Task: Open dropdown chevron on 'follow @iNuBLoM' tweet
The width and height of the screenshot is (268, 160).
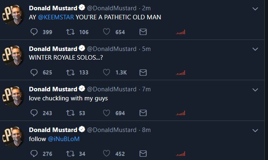Action: point(255,130)
